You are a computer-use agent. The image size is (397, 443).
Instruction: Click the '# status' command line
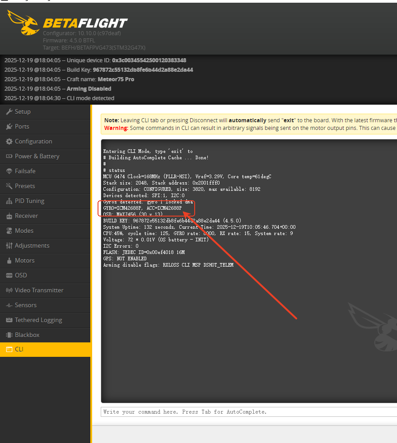coord(114,171)
